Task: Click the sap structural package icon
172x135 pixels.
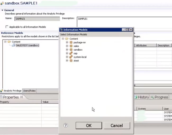Action: click(x=71, y=53)
